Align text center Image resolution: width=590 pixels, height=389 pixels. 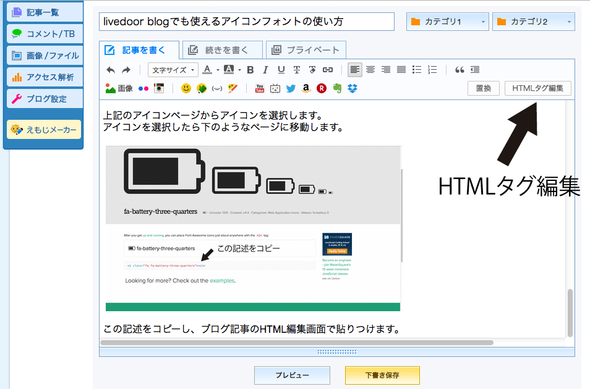(370, 70)
